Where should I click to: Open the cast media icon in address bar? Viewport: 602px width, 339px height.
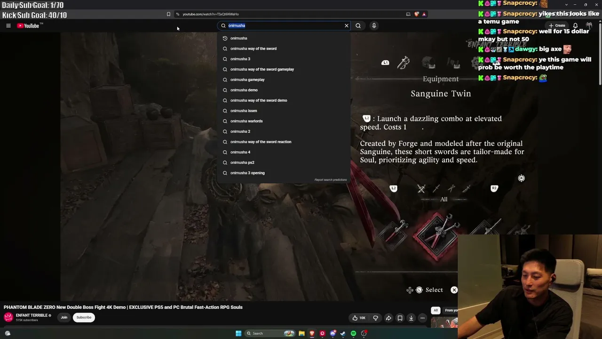408,14
